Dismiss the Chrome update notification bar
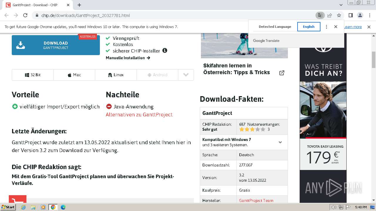The width and height of the screenshot is (376, 211). pos(369,27)
